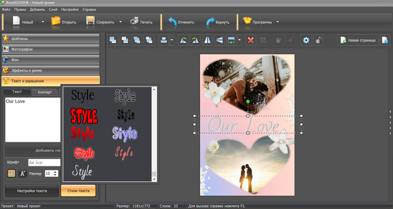Screen dimensions: 393x209
Task: Click the Программы box icon
Action: pyautogui.click(x=247, y=21)
